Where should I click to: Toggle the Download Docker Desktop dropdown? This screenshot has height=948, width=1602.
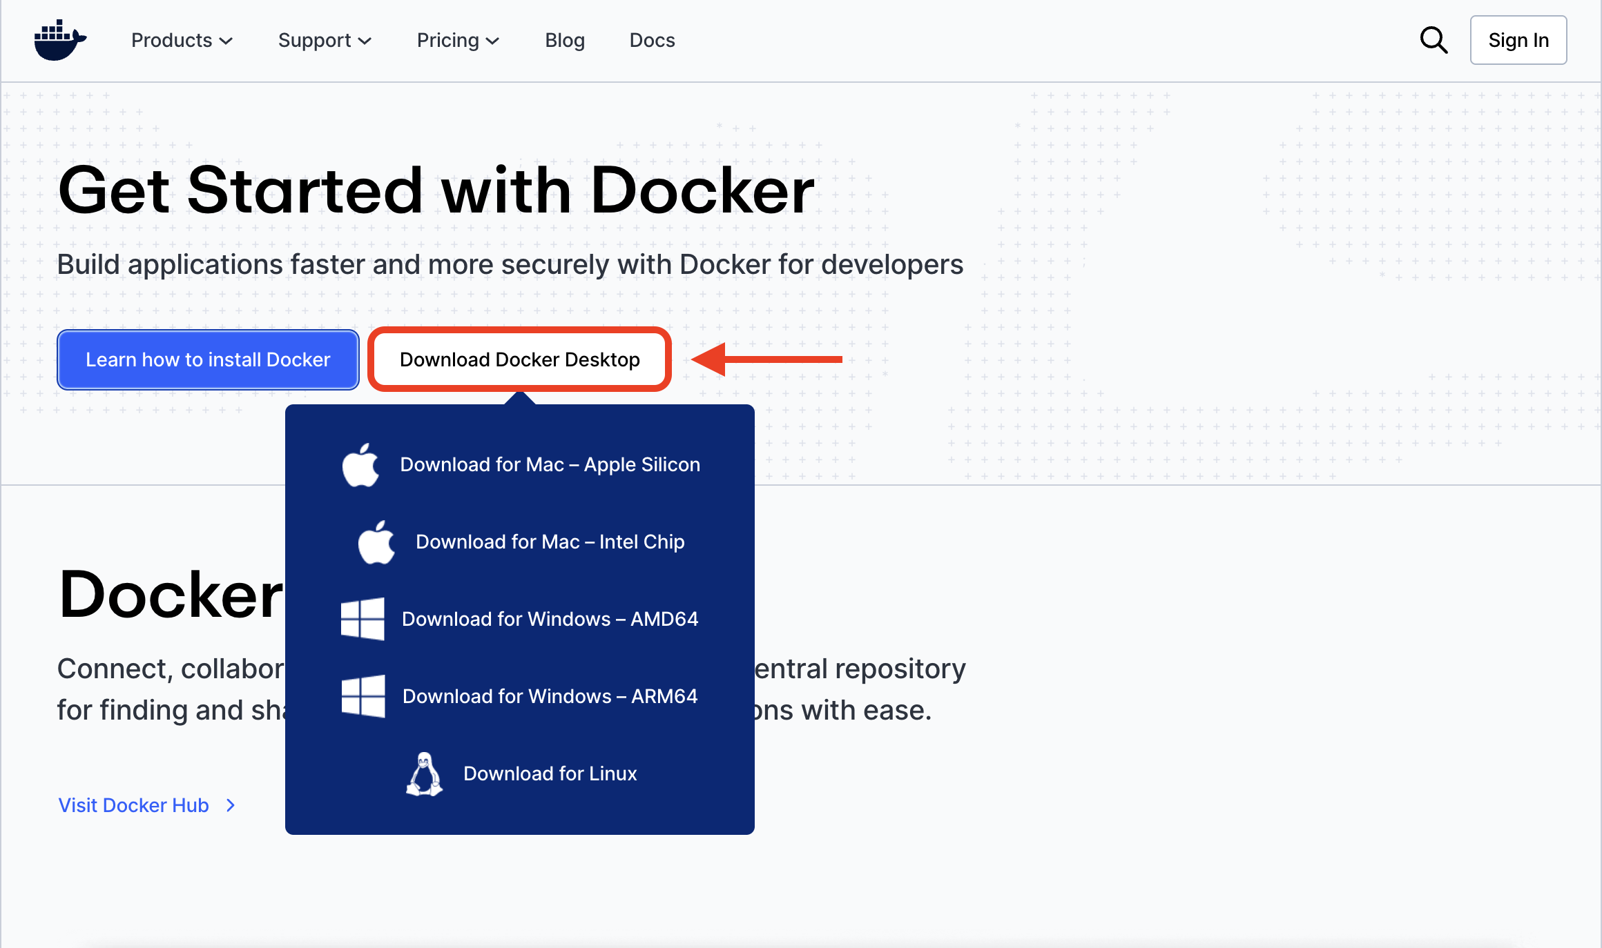pyautogui.click(x=519, y=359)
